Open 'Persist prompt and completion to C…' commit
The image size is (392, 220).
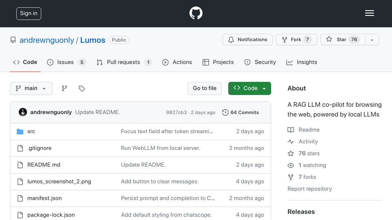pyautogui.click(x=168, y=198)
